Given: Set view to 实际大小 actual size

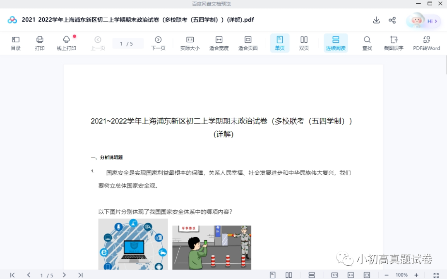Looking at the screenshot, I should 190,43.
